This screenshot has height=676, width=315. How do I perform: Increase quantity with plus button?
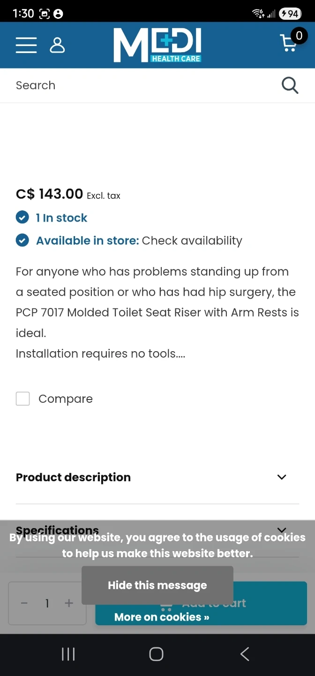(x=69, y=603)
